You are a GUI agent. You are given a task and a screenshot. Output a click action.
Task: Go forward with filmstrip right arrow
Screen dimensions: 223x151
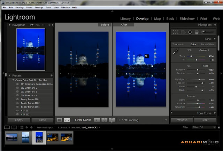pos(31,127)
